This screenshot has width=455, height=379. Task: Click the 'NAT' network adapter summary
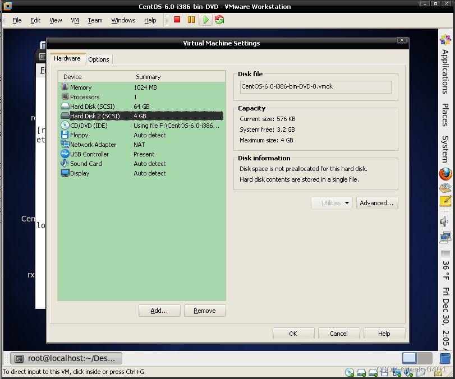pos(139,145)
